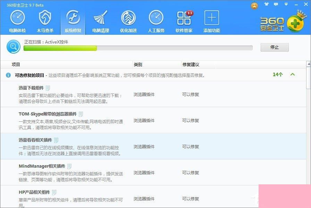The height and width of the screenshot is (208, 311).
Task: Open 电脑清理 cleanup tool
Action: (101, 22)
